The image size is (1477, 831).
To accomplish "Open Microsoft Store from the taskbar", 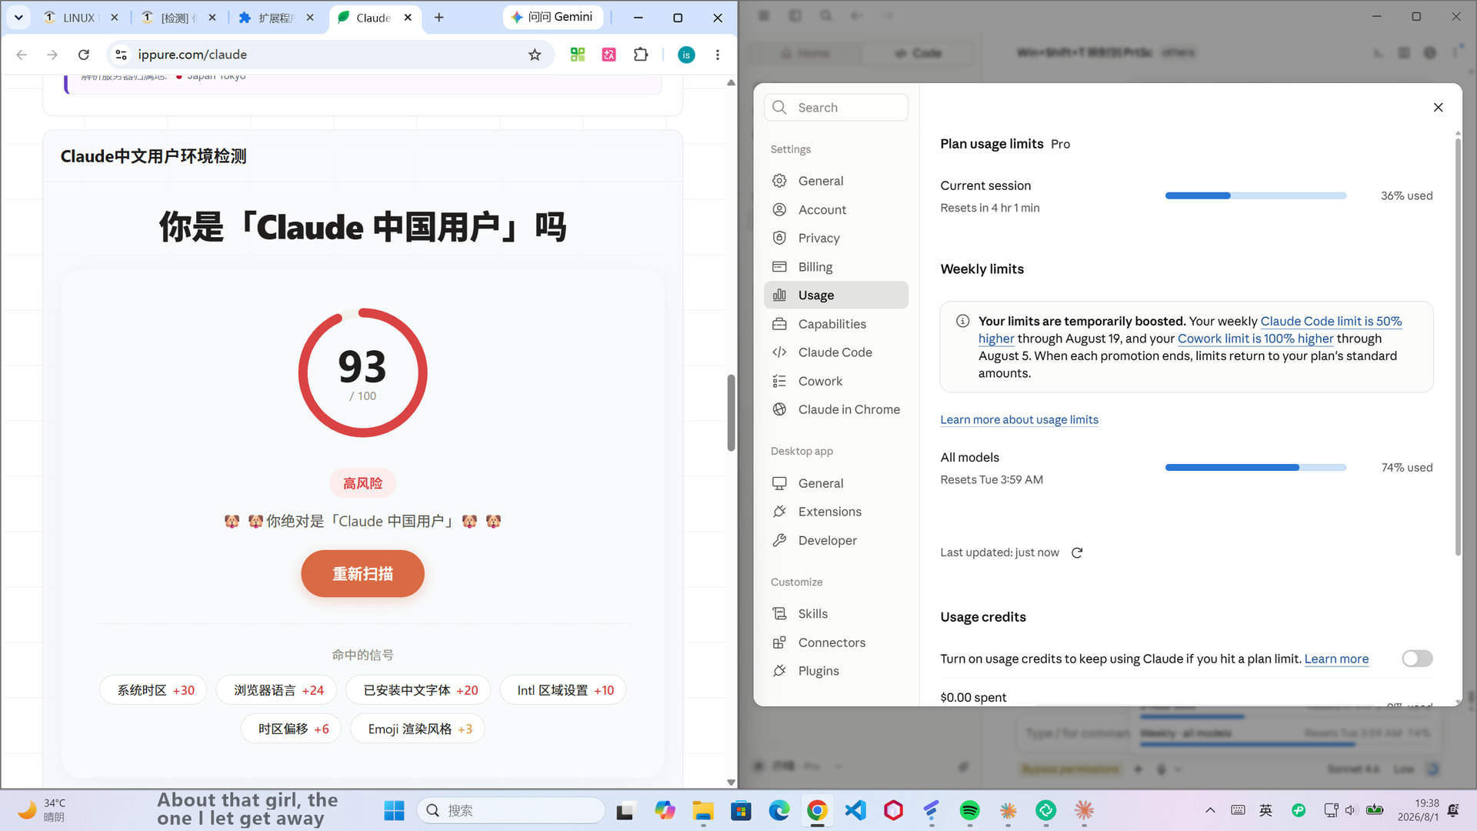I will 741,810.
